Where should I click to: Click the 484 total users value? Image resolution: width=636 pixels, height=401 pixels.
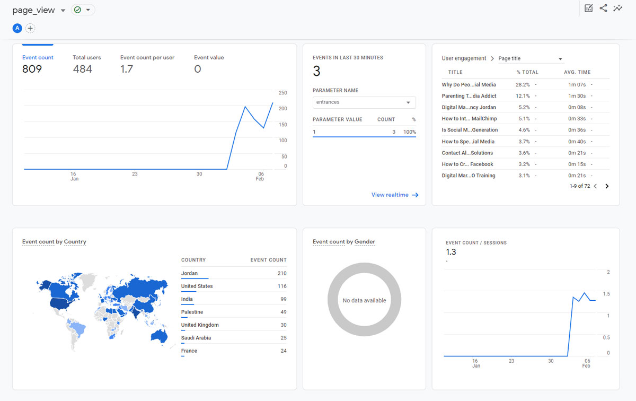tap(82, 69)
